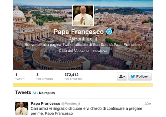Click the news.va website link

pyautogui.click(x=100, y=51)
